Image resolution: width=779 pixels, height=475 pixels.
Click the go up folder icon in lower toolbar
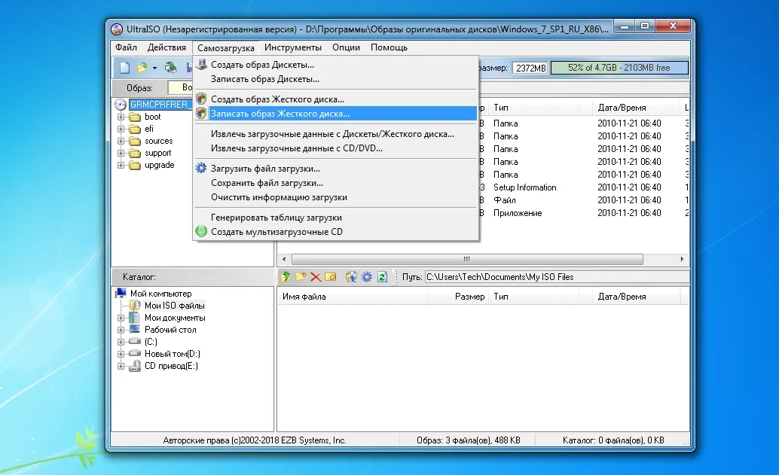point(286,277)
